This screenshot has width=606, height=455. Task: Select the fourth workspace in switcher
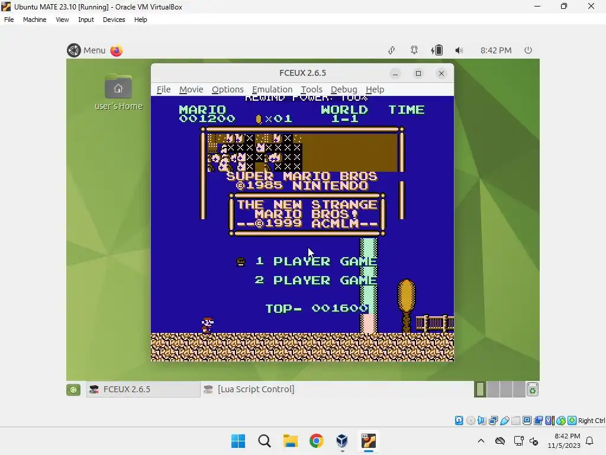(x=518, y=389)
